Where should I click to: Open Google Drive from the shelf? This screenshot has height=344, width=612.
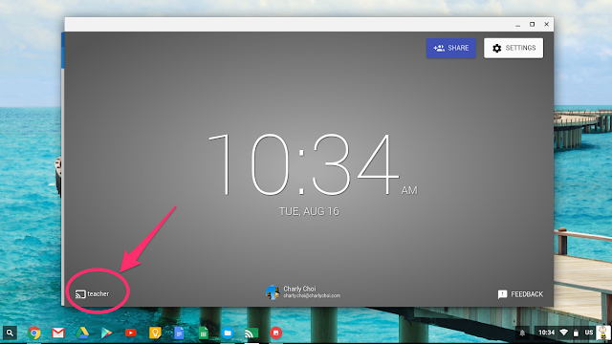[82, 333]
